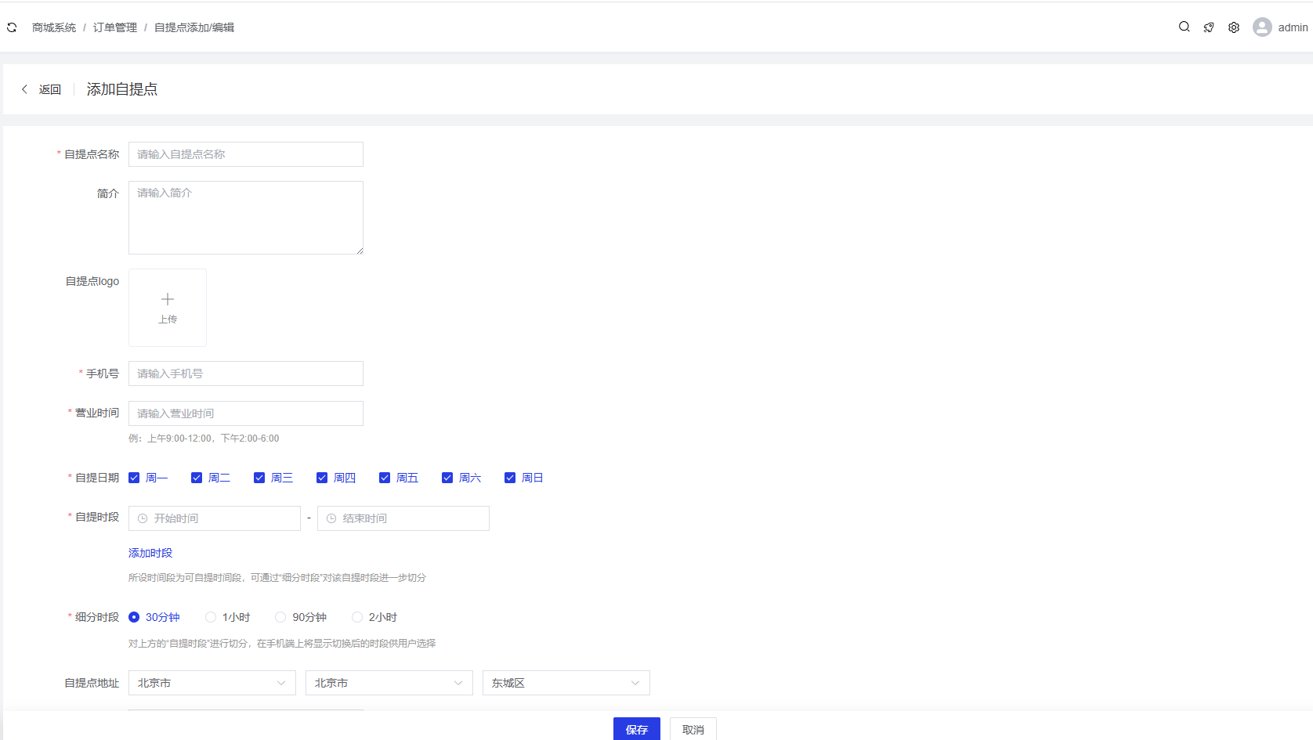
Task: Uncheck the 周一 checkbox
Action: pyautogui.click(x=134, y=478)
